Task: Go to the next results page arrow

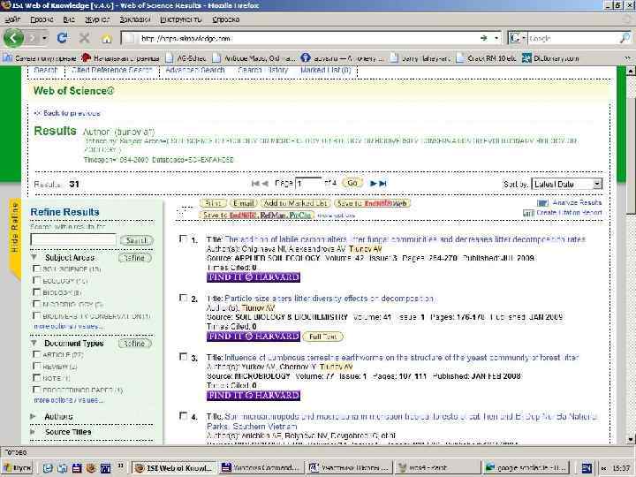Action: 373,184
